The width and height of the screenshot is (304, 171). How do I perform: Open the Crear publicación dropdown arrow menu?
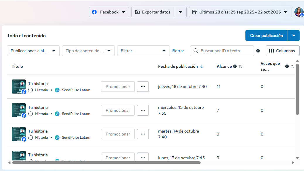(294, 35)
